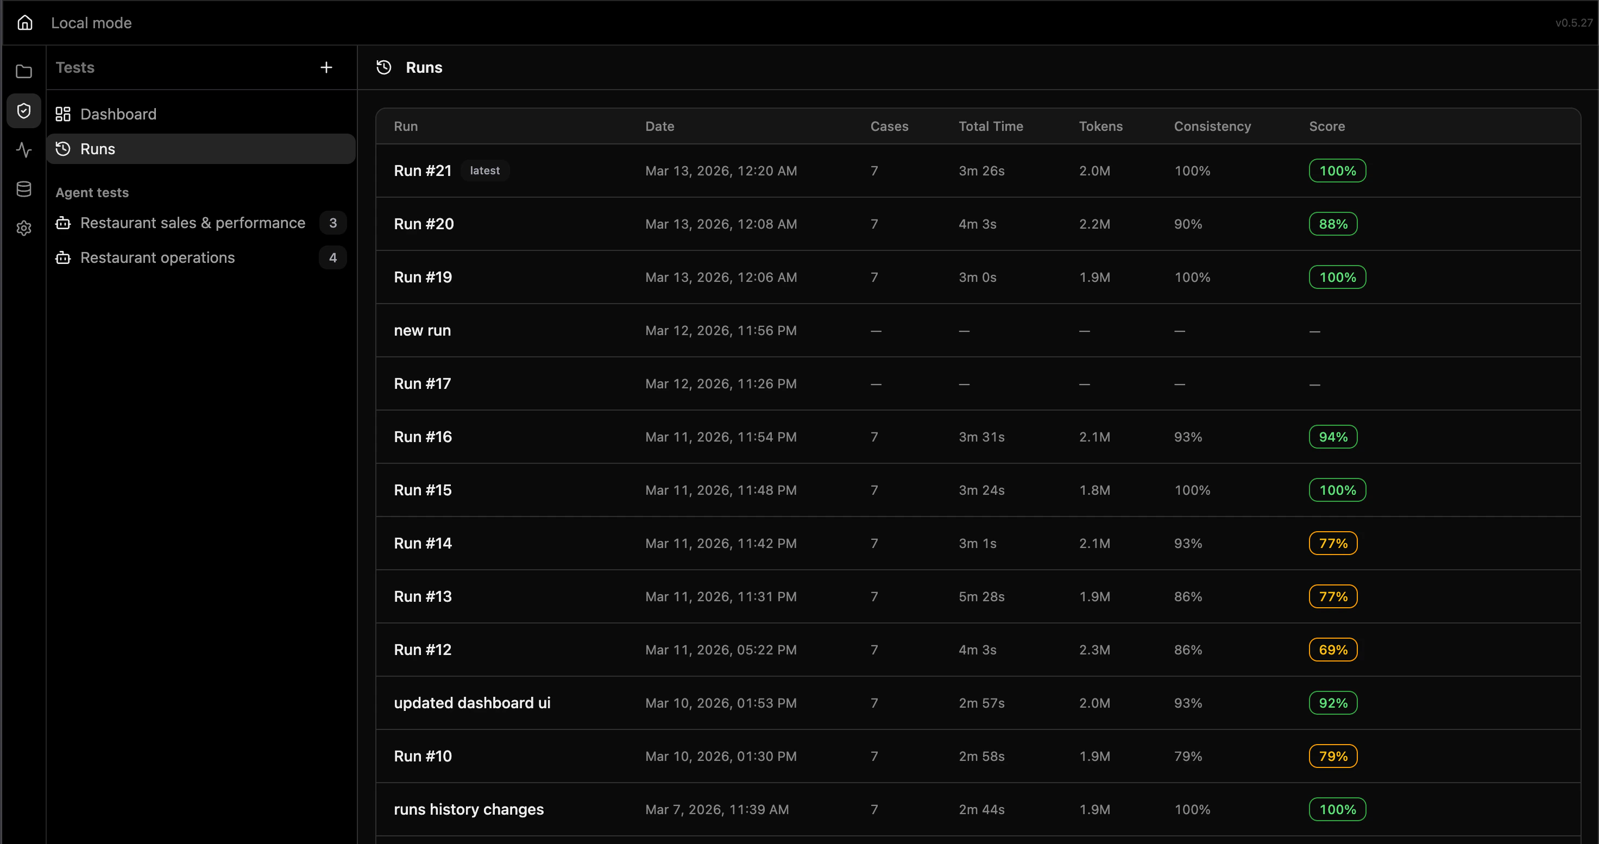Screen dimensions: 1599x844
Task: Click the 100% score badge on Run #19
Action: (1337, 277)
